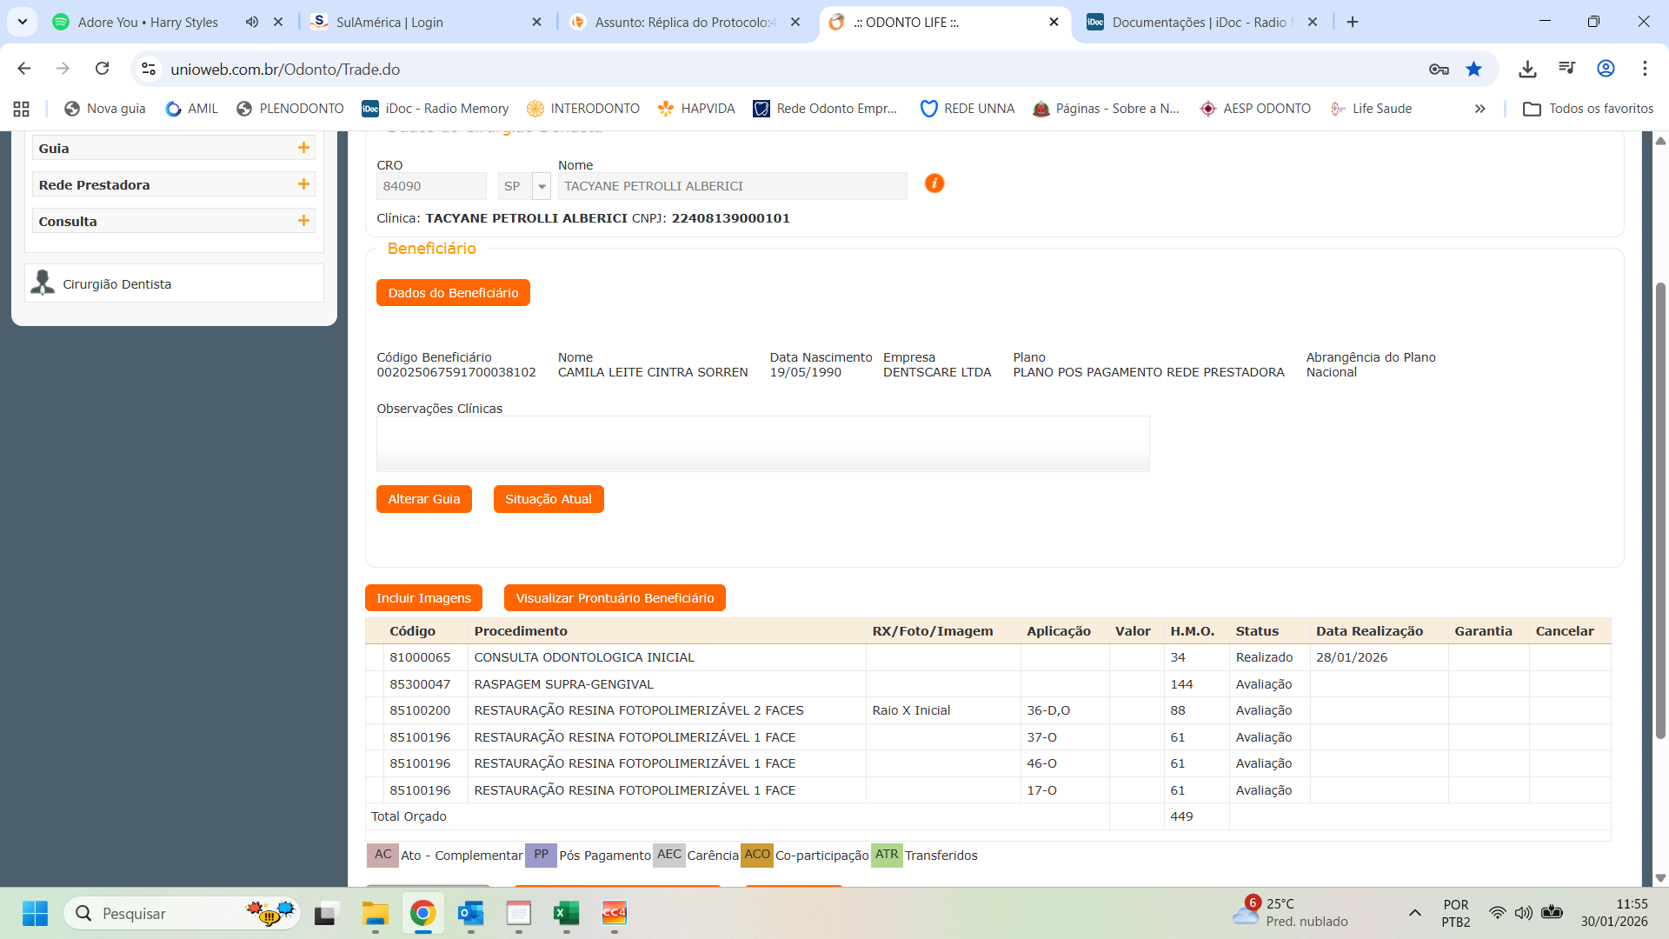Screen dimensions: 1669x939
Task: Click the password key icon in address bar
Action: point(1439,69)
